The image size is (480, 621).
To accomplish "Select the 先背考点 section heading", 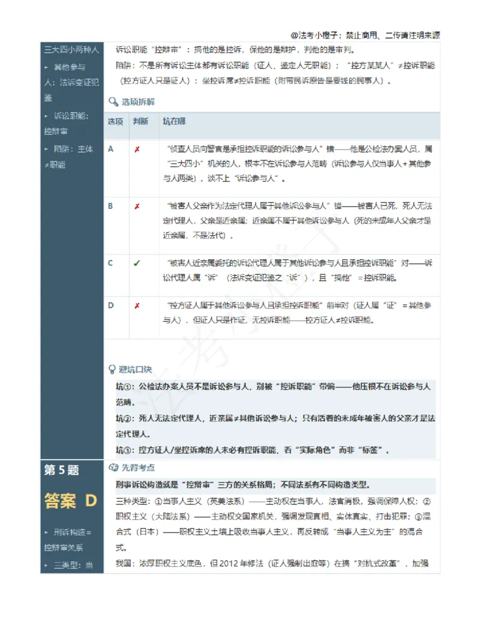I will [x=138, y=467].
